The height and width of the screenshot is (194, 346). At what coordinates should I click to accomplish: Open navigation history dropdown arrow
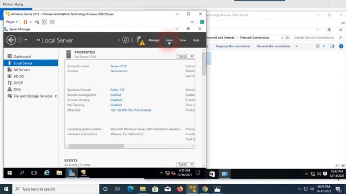tap(26, 40)
